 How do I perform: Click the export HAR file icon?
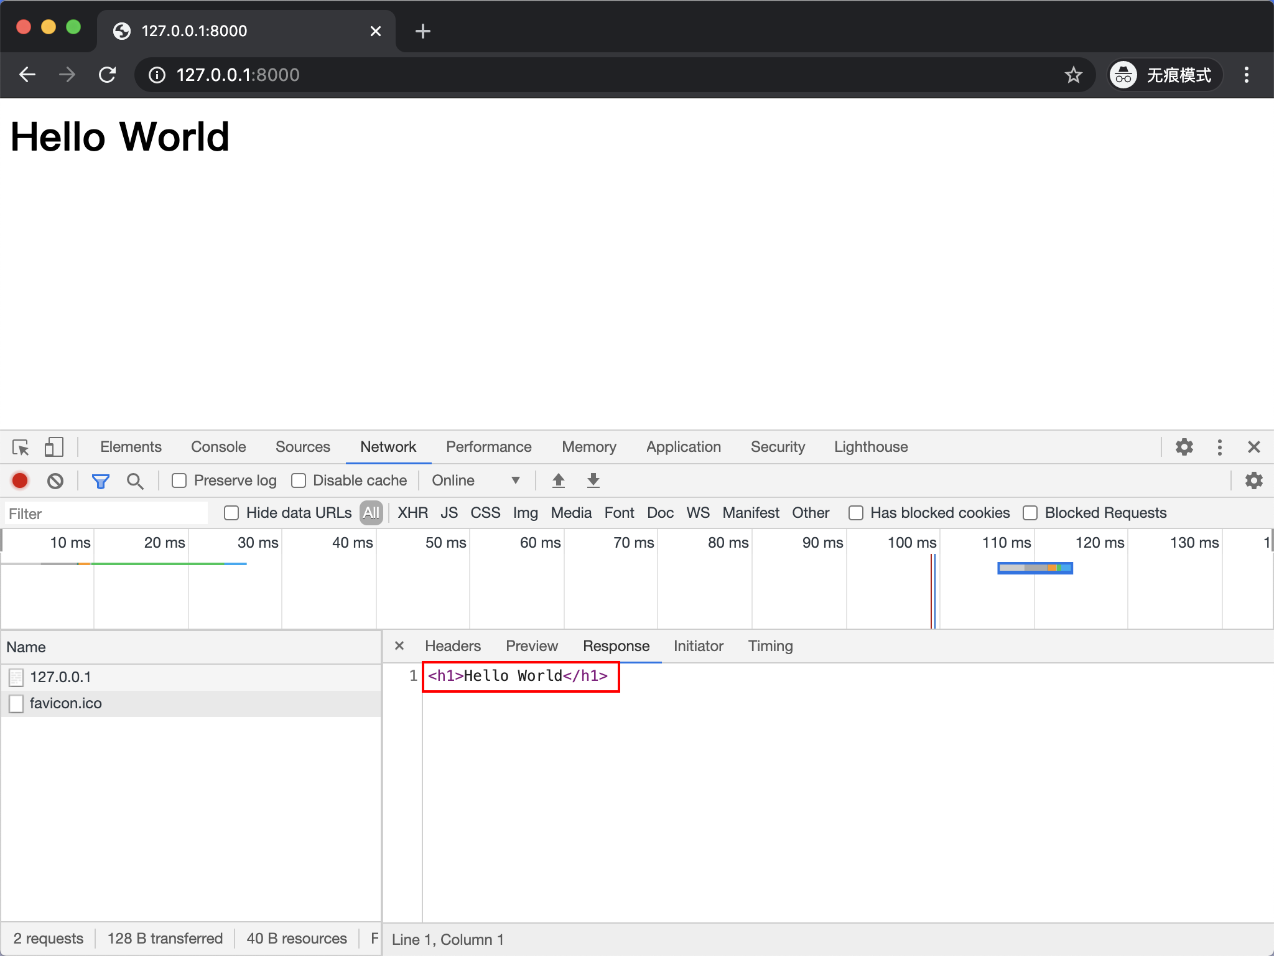coord(595,481)
